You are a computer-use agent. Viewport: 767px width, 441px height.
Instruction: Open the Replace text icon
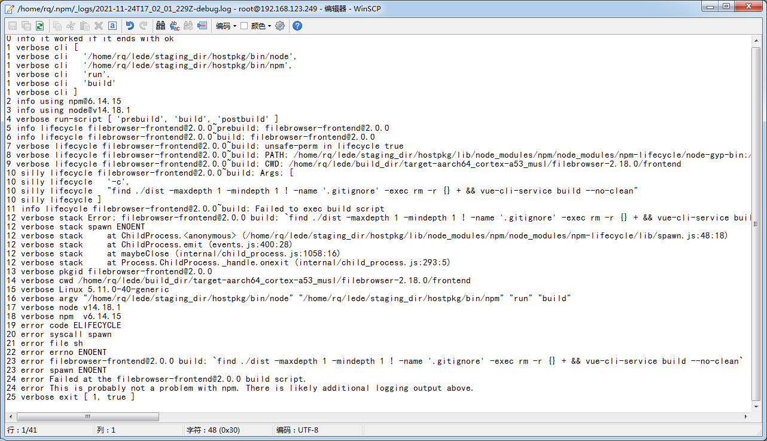pos(175,26)
